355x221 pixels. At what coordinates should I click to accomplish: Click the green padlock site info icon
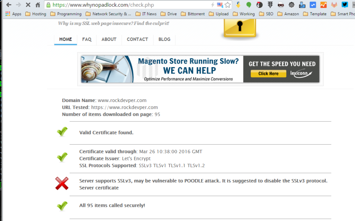click(x=48, y=5)
